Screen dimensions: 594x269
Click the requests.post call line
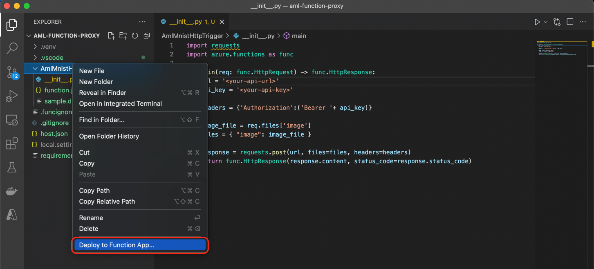pyautogui.click(x=309, y=152)
